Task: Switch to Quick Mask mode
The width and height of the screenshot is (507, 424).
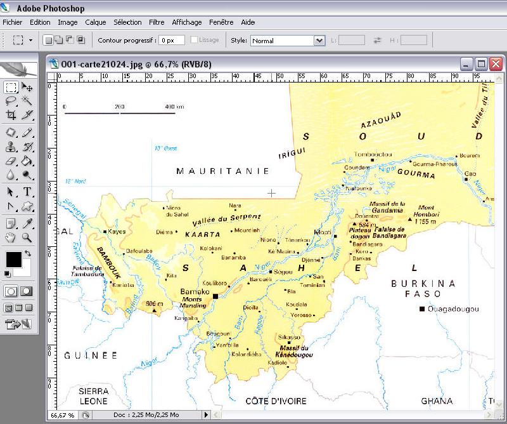Action: [27, 291]
